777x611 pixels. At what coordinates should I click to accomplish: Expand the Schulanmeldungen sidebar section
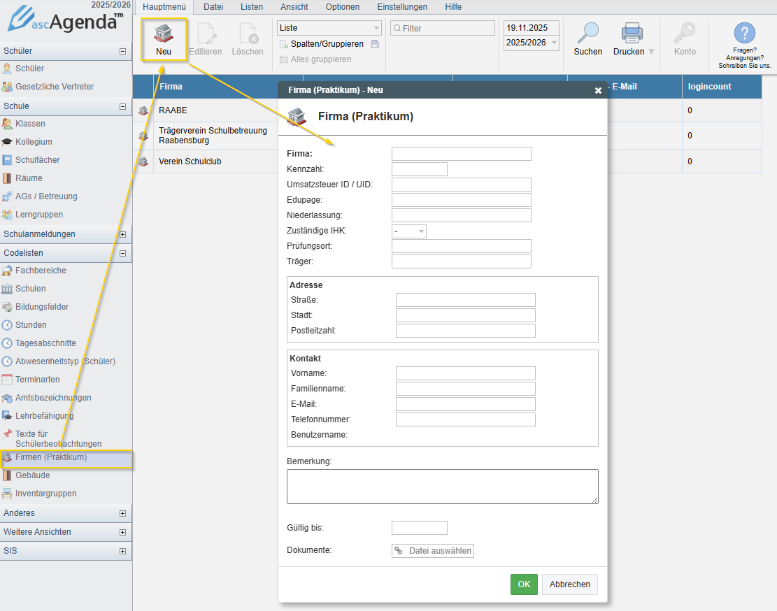(x=122, y=234)
